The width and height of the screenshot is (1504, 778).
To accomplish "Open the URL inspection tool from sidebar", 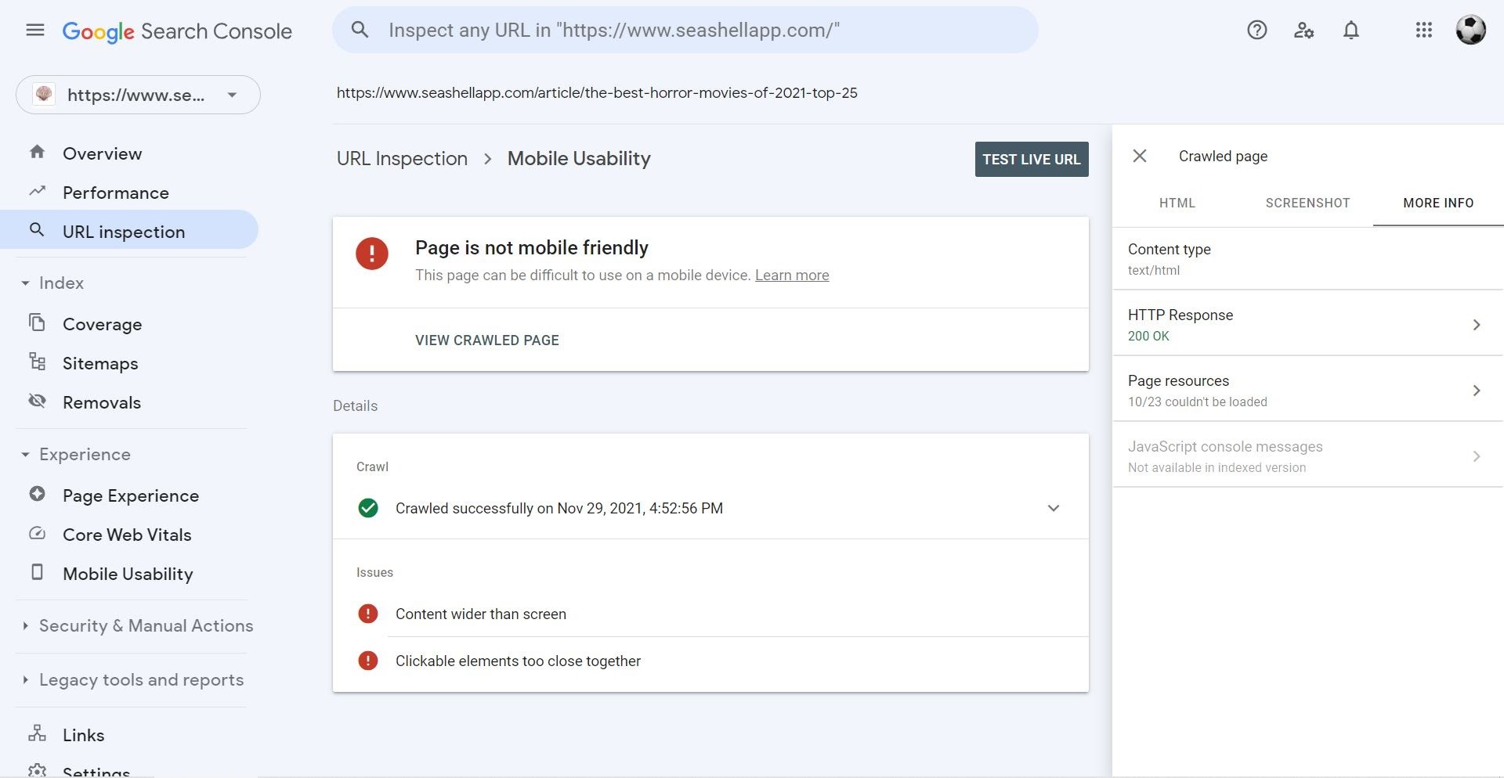I will 37,231.
